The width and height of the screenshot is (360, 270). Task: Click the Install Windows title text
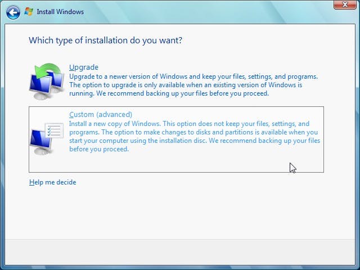[60, 12]
